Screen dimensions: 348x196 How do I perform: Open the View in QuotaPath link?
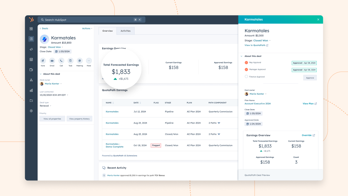[x=255, y=45]
